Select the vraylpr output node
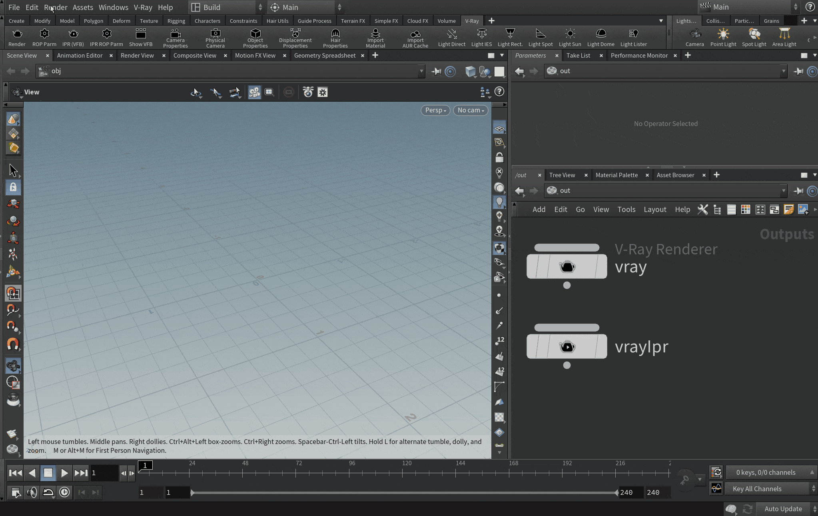The height and width of the screenshot is (516, 818). click(x=567, y=346)
